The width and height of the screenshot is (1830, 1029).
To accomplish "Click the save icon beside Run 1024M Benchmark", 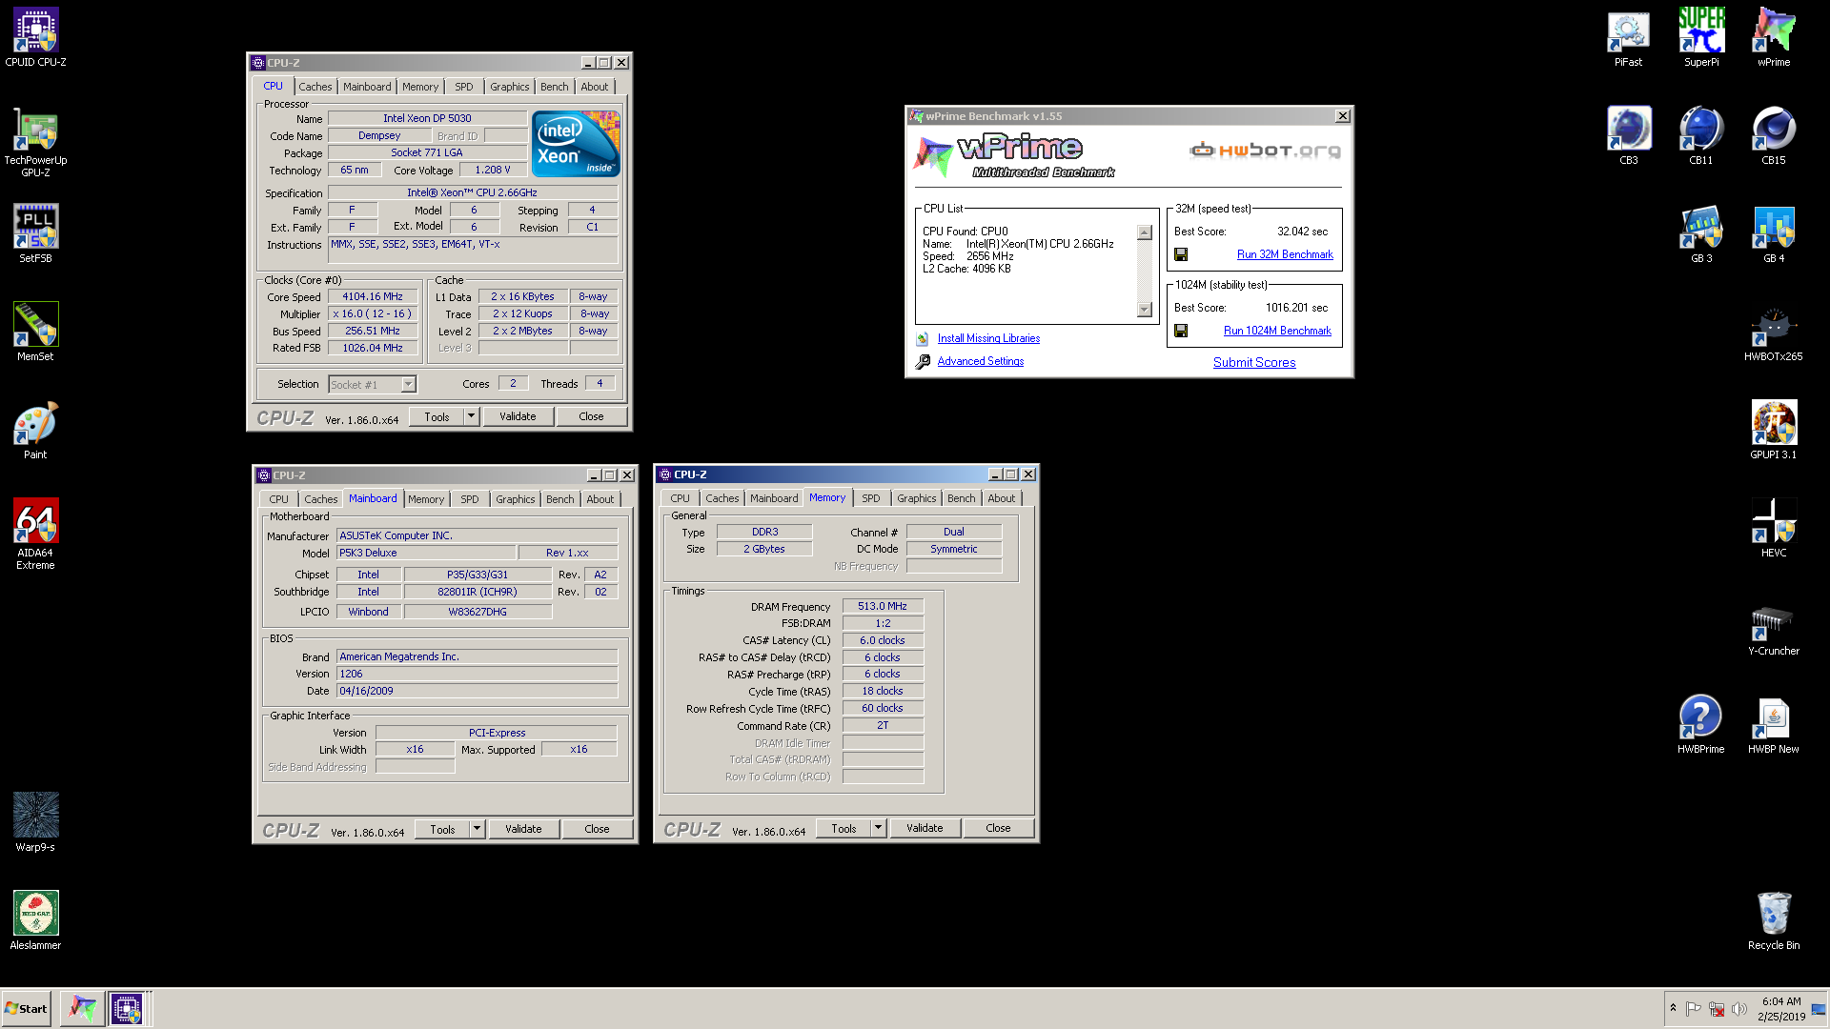I will (1181, 331).
